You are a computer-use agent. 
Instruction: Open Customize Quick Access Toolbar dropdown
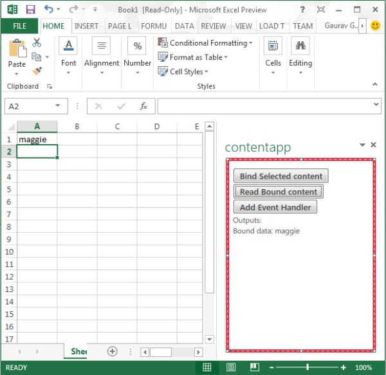(x=95, y=10)
